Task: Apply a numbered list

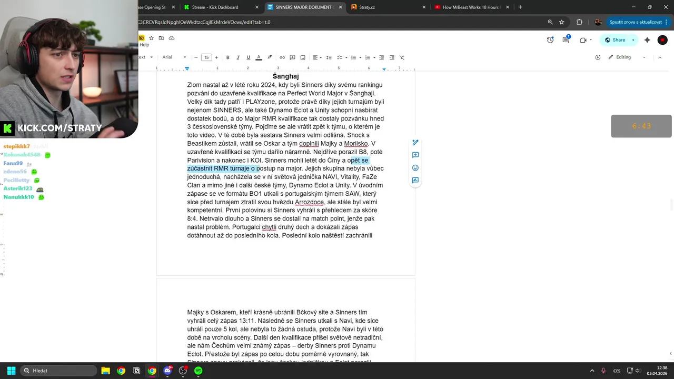Action: (367, 57)
